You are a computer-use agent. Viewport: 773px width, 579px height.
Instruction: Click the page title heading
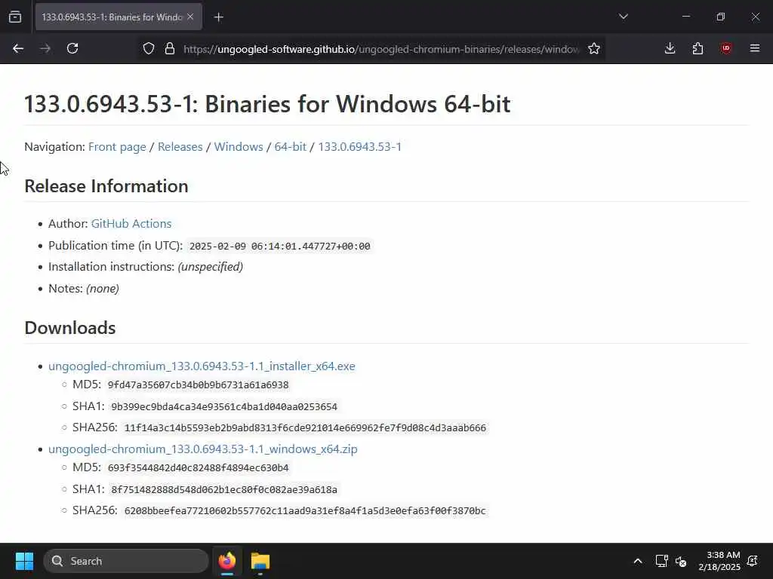(x=267, y=104)
